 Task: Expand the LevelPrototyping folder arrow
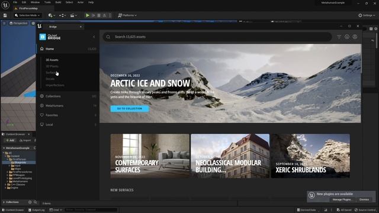pos(8,178)
